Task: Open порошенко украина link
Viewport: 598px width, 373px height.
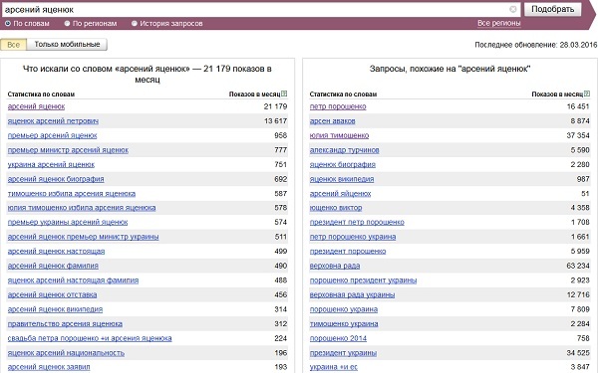Action: (x=344, y=309)
